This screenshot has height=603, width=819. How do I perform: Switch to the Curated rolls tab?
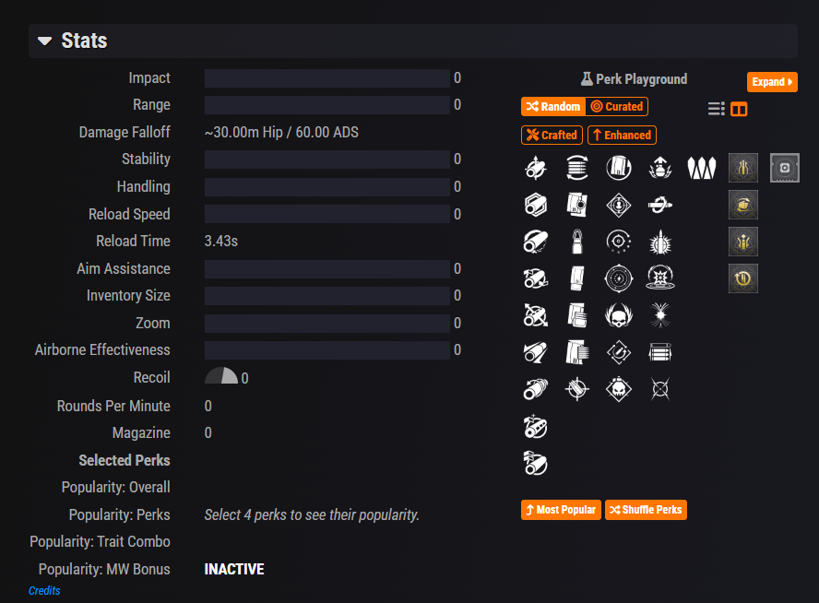pyautogui.click(x=617, y=107)
